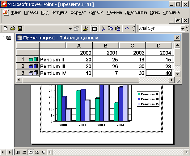The height and width of the screenshot is (156, 190).
Task: Switch to Slide Sorter view icon
Action: (x=37, y=152)
